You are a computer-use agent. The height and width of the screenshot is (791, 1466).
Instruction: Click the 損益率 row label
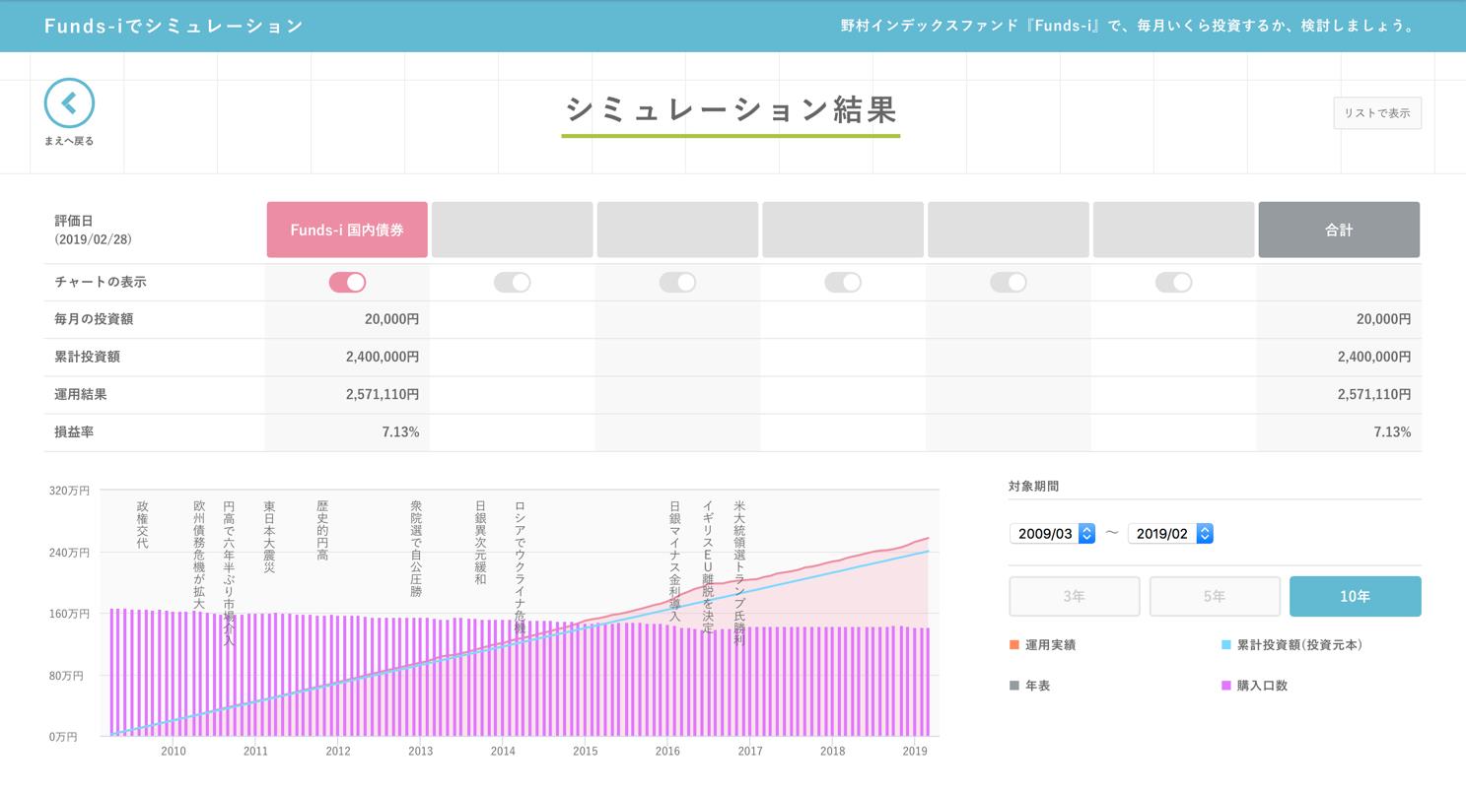coord(74,431)
